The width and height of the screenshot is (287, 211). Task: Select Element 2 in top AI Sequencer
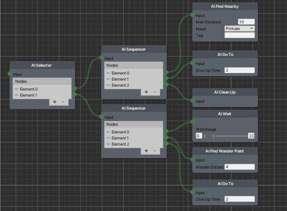[x=134, y=85]
